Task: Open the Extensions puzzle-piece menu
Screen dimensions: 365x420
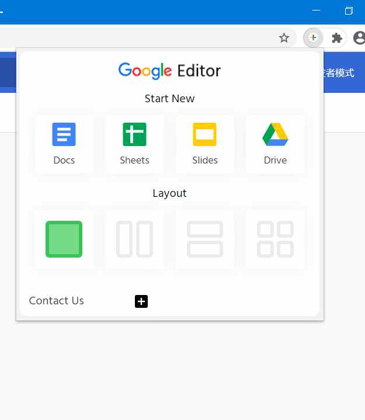Action: pos(336,38)
